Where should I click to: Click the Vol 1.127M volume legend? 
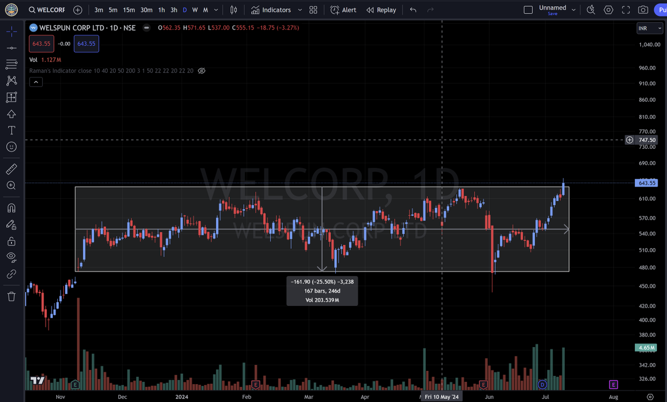click(45, 59)
